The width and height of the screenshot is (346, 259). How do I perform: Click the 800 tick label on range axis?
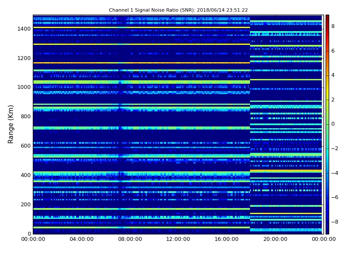26,117
